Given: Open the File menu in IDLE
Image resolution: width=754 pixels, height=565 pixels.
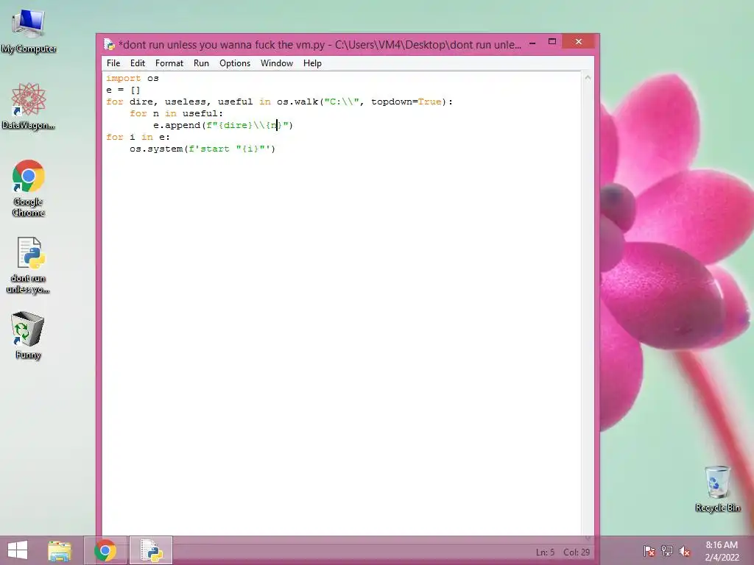Looking at the screenshot, I should coord(113,63).
